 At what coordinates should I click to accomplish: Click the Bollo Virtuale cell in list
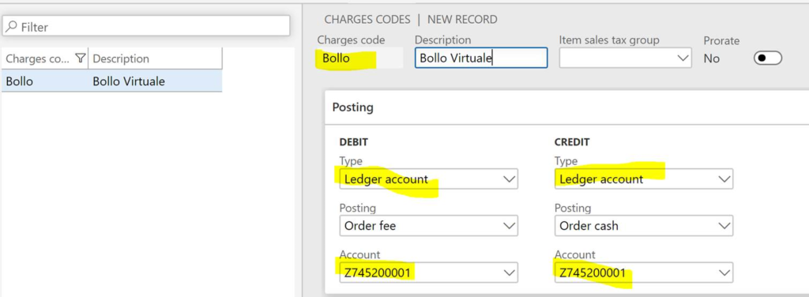point(129,81)
